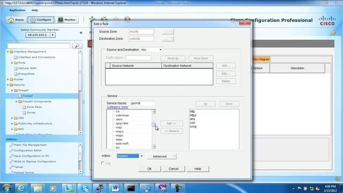
Task: Click Save Configuration to PC
Action: [32, 156]
